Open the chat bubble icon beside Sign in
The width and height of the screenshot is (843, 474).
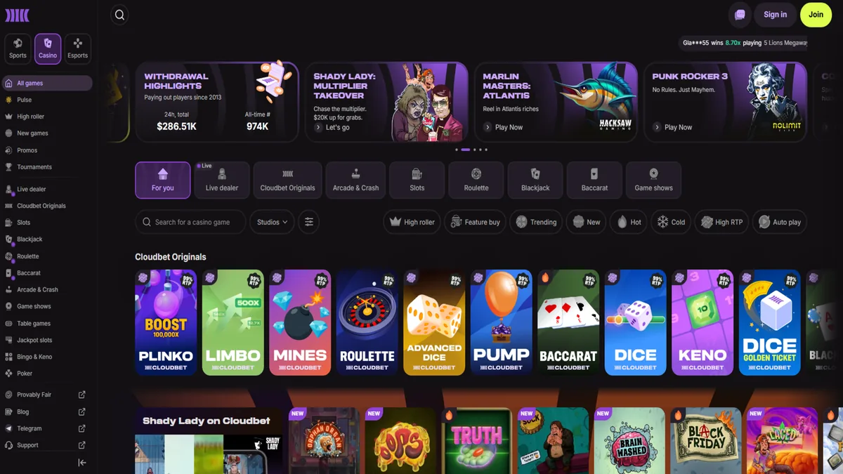coord(740,15)
